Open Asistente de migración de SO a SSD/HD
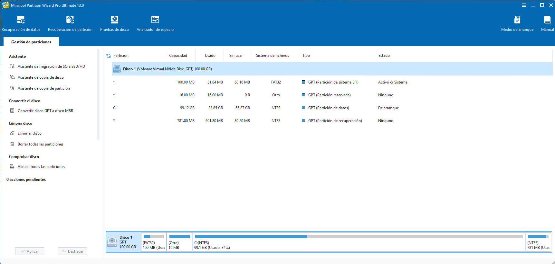The width and height of the screenshot is (555, 264). 51,66
